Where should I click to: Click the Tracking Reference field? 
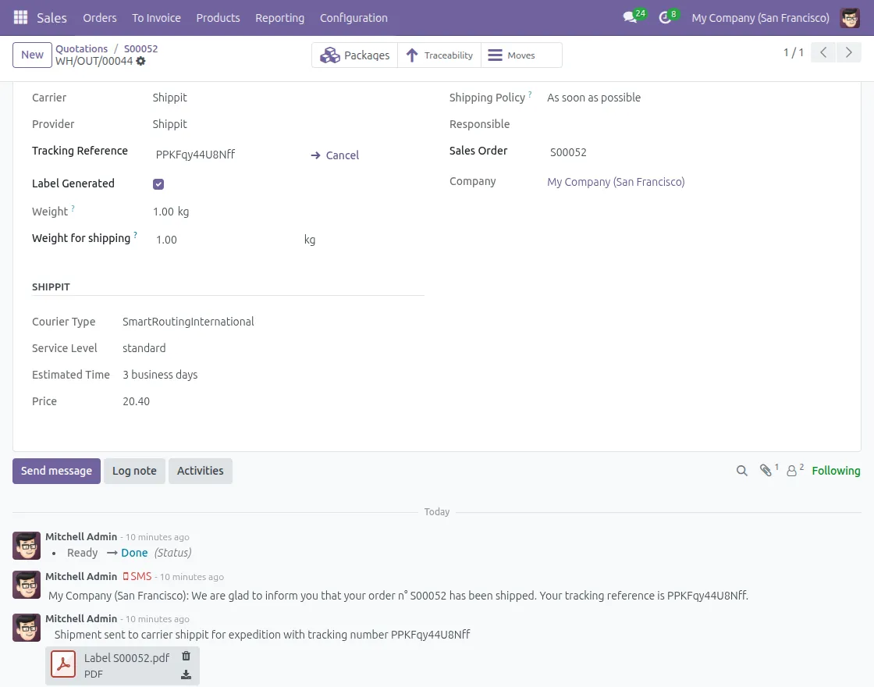tap(228, 155)
